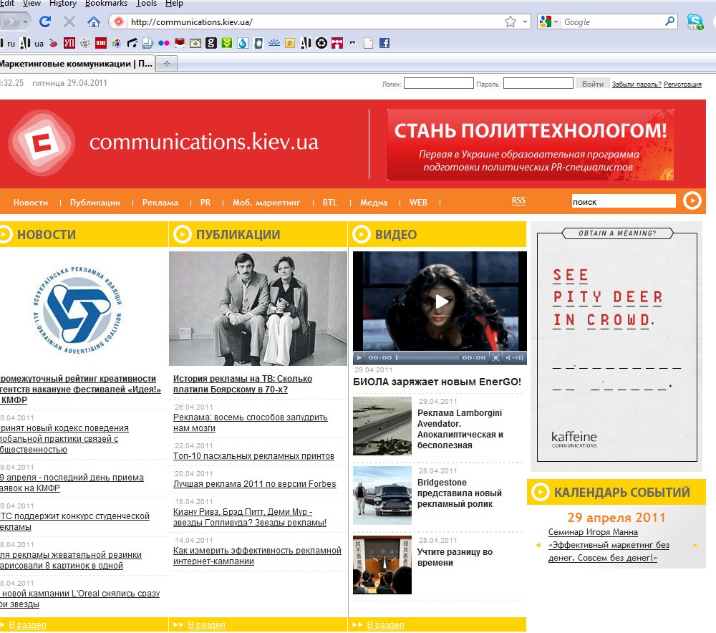Open the Bookmarks menu

click(106, 4)
